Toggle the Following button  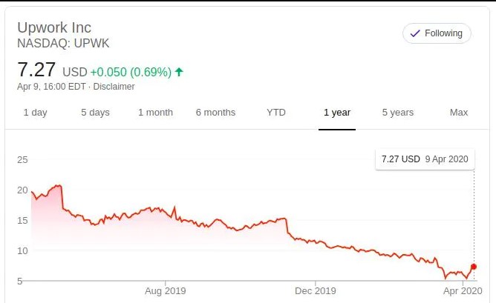[x=437, y=33]
